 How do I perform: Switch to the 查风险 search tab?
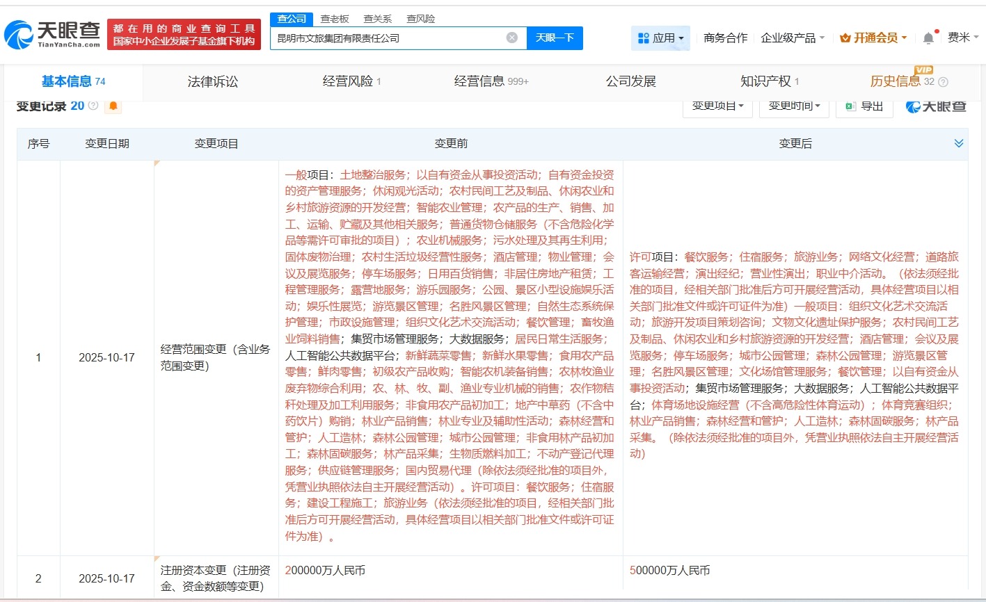[x=421, y=19]
